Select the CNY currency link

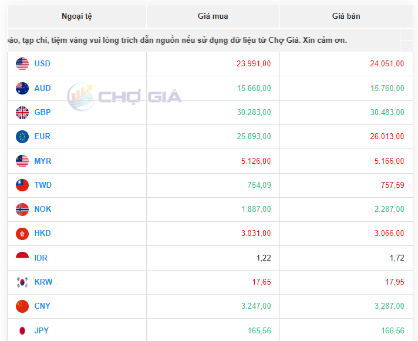click(42, 306)
